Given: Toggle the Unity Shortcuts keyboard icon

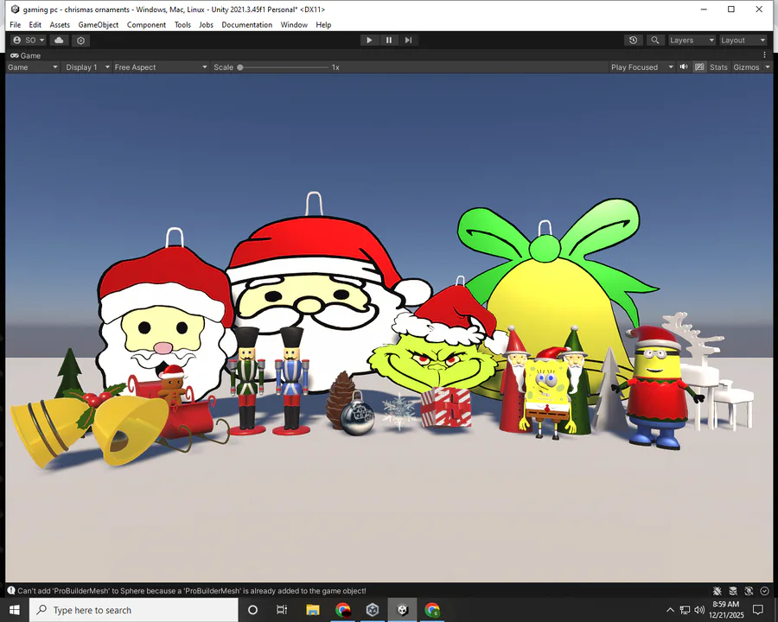Looking at the screenshot, I should 699,67.
